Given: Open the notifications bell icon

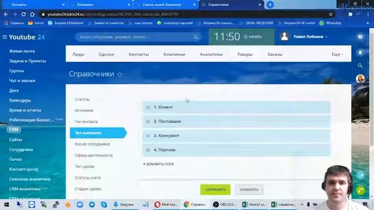Looking at the screenshot, I should [360, 52].
